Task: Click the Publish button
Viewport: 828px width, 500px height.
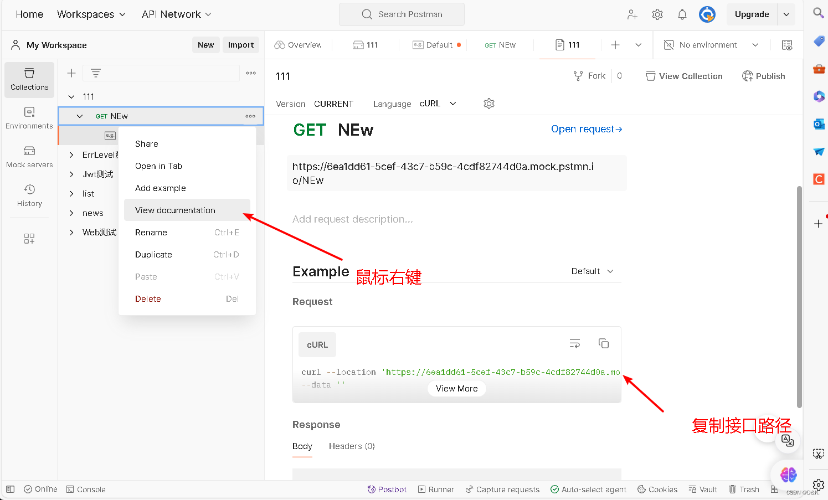Action: tap(764, 76)
